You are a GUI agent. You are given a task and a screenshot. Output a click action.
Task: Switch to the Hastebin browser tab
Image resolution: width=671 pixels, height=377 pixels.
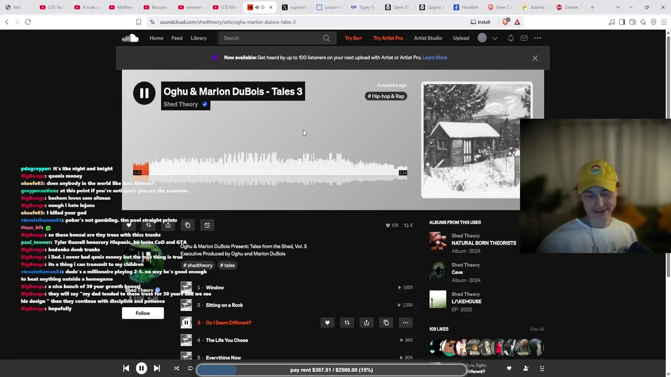pos(467,7)
